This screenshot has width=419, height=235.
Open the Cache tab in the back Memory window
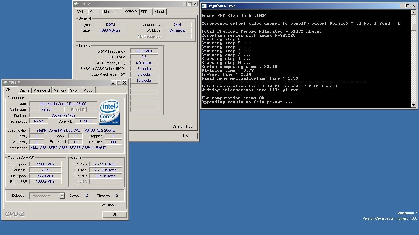tap(95, 12)
